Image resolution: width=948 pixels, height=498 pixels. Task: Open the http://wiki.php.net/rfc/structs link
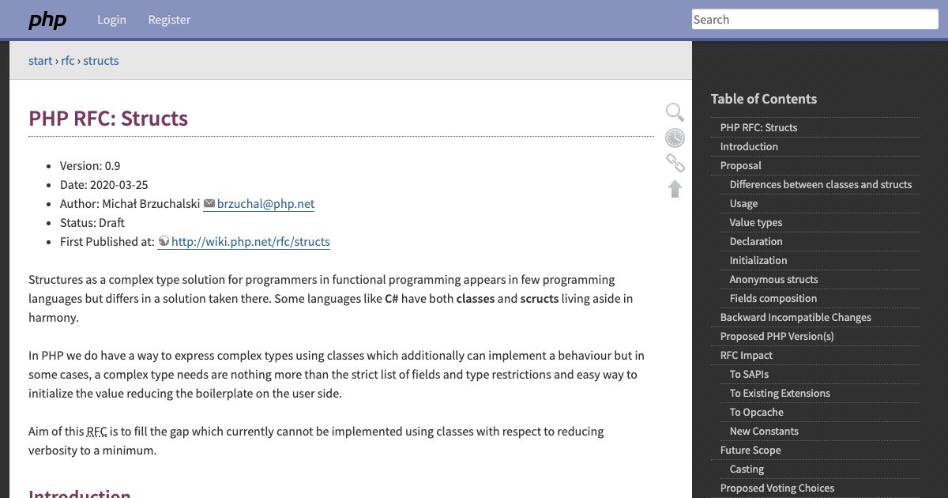250,242
